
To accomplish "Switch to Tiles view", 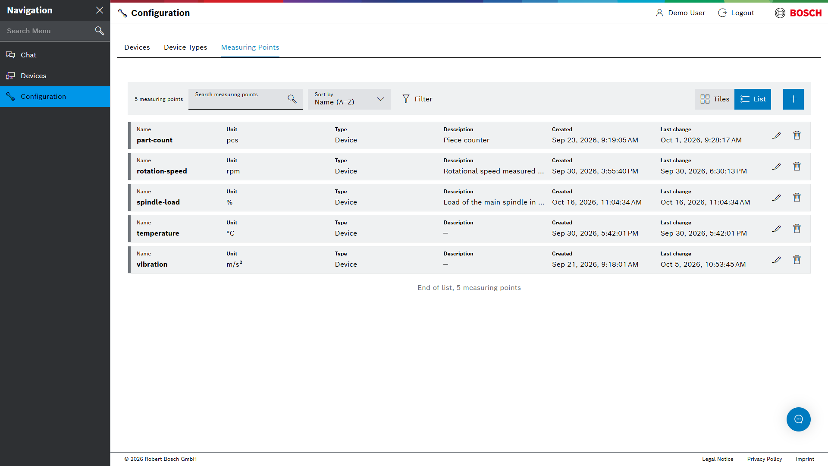I will 715,99.
